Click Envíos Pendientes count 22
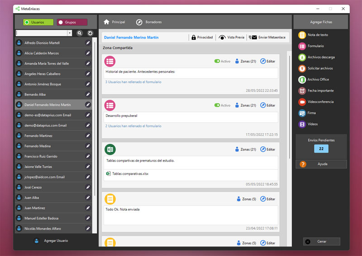Screen dimensions: 362x256 pos(321,149)
